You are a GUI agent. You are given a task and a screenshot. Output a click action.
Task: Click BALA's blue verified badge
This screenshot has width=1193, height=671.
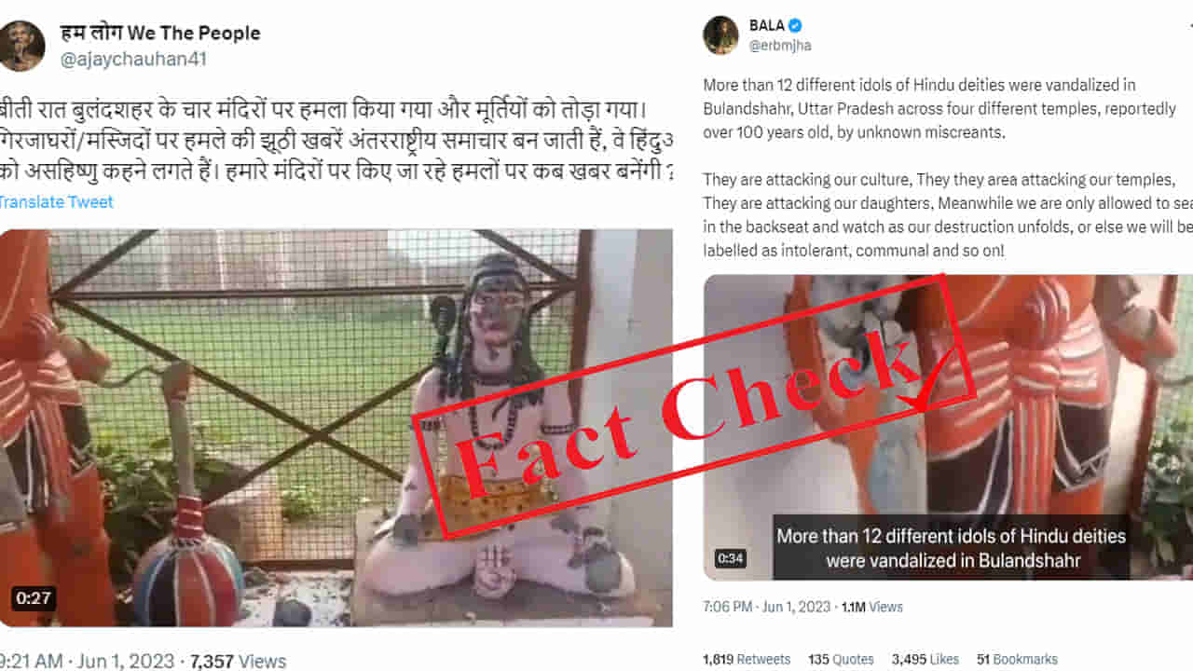tap(795, 25)
